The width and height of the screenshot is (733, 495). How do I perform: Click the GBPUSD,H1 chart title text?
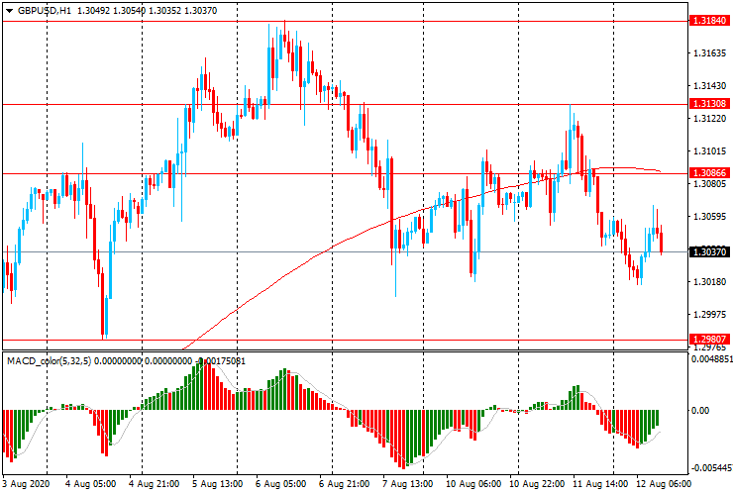45,10
